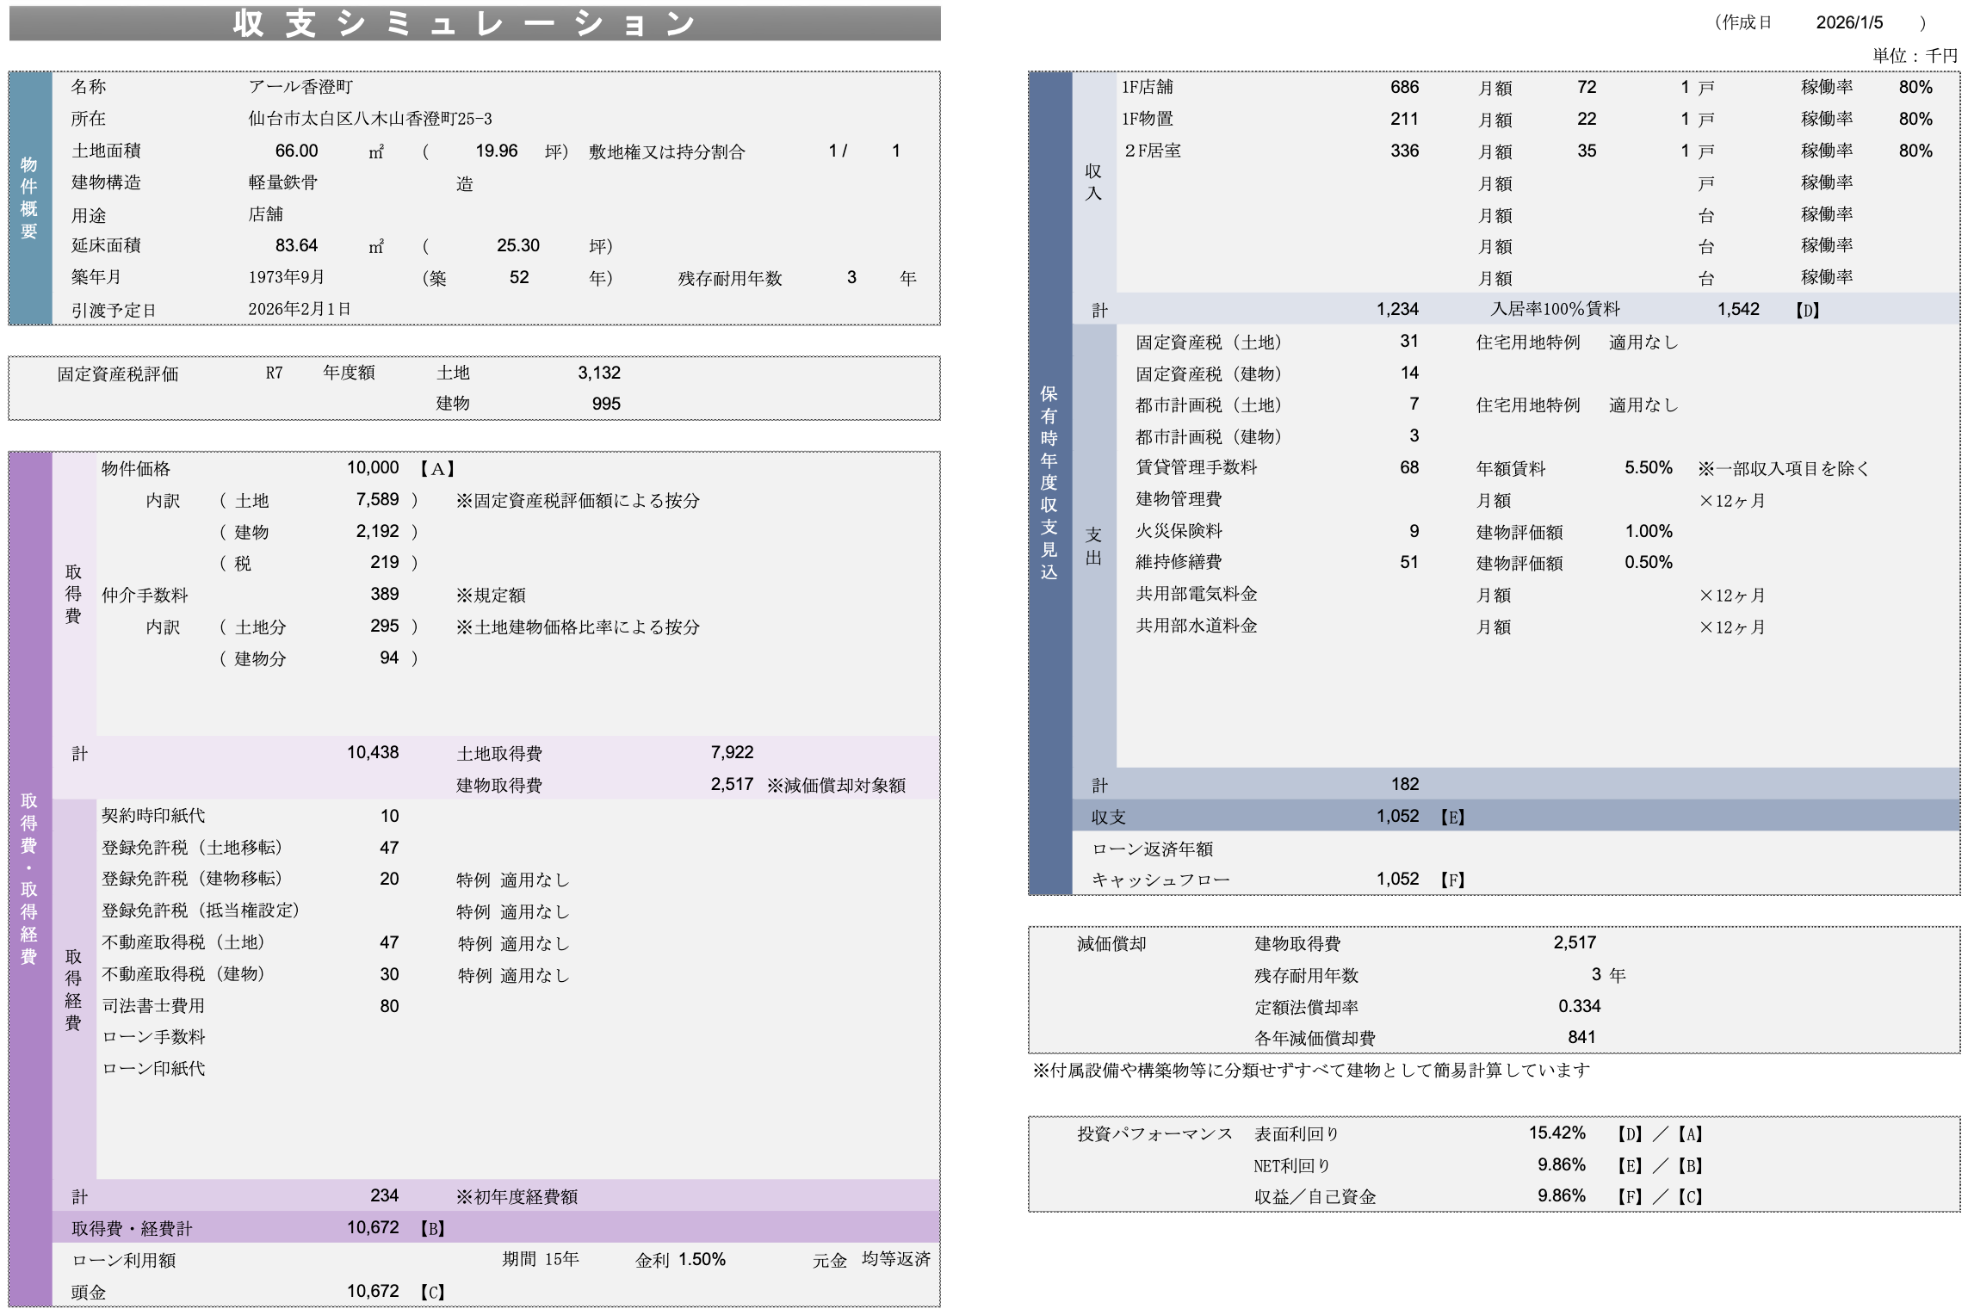
Task: Click the 1F店舗 monthly rent value 72
Action: click(1587, 87)
